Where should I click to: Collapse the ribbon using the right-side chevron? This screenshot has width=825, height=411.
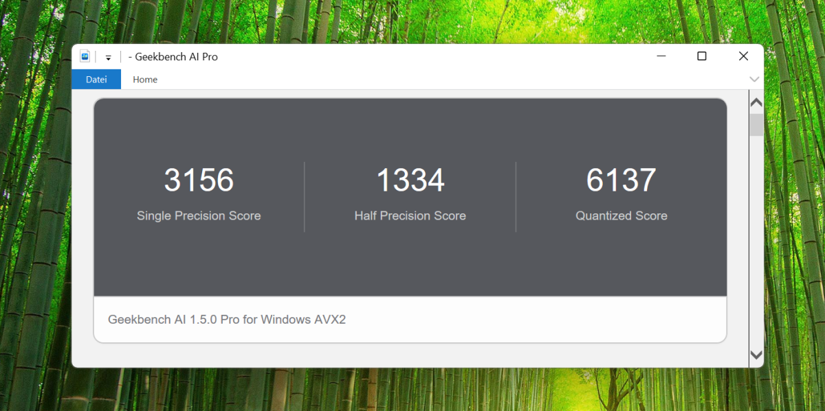[x=754, y=80]
